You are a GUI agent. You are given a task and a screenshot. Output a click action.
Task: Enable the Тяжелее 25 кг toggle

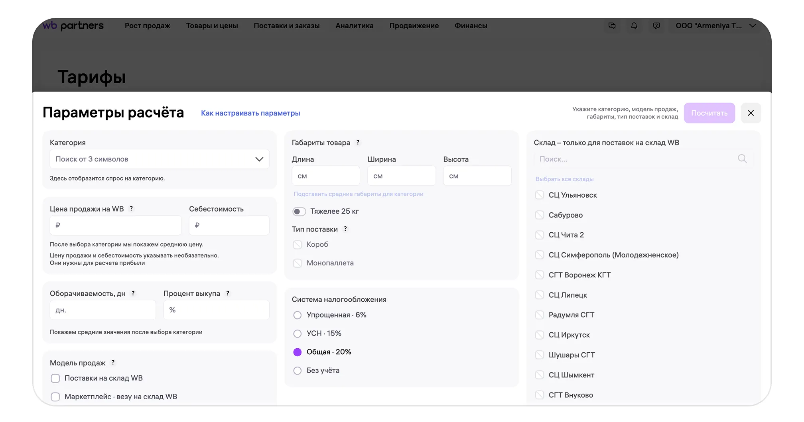[299, 212]
